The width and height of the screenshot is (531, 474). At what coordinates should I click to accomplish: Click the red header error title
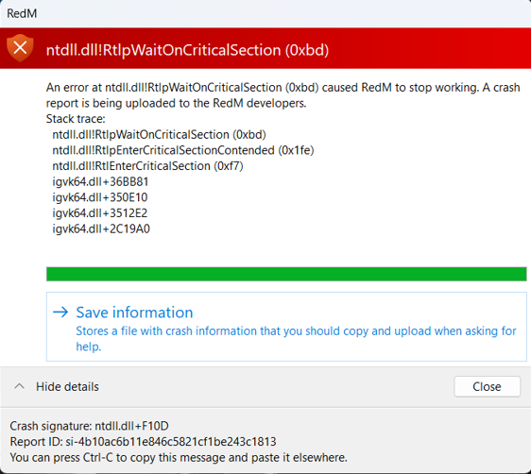point(187,50)
